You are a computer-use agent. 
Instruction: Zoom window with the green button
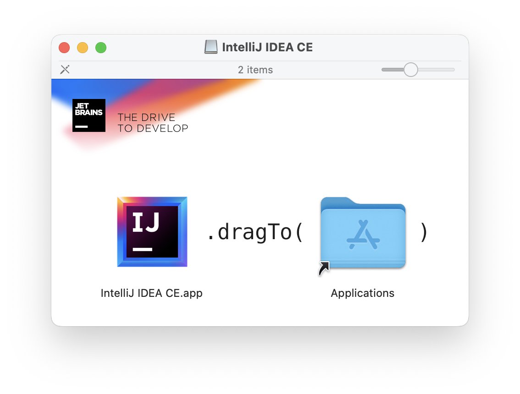101,48
